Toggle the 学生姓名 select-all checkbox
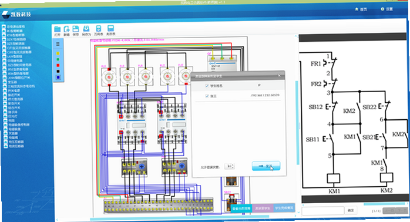 [x=207, y=86]
